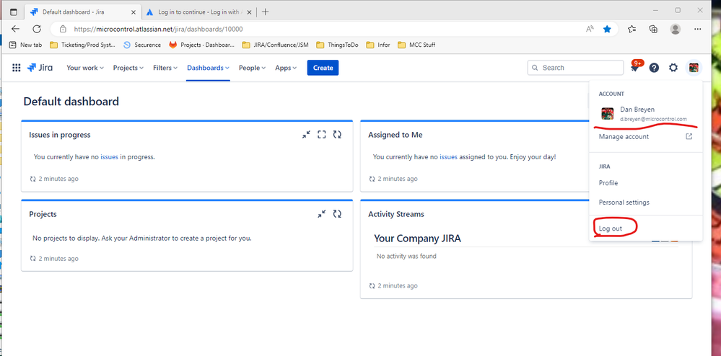721x356 pixels.
Task: Open the Securence bookmark
Action: click(142, 45)
